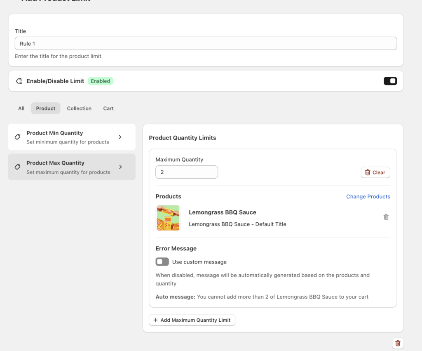Switch to the All tab
The height and width of the screenshot is (351, 422).
point(21,108)
